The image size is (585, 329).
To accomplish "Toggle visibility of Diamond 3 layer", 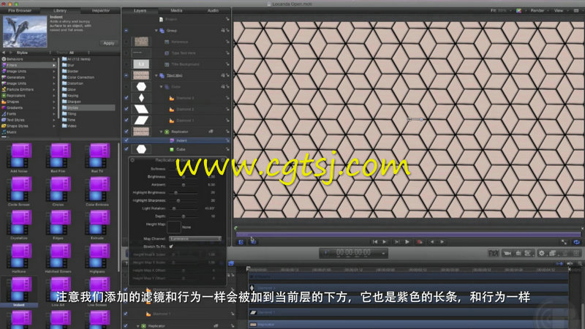I will pyautogui.click(x=127, y=98).
